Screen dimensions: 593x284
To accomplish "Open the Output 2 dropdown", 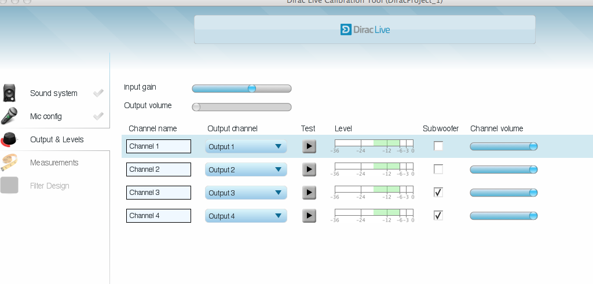I will coord(246,169).
